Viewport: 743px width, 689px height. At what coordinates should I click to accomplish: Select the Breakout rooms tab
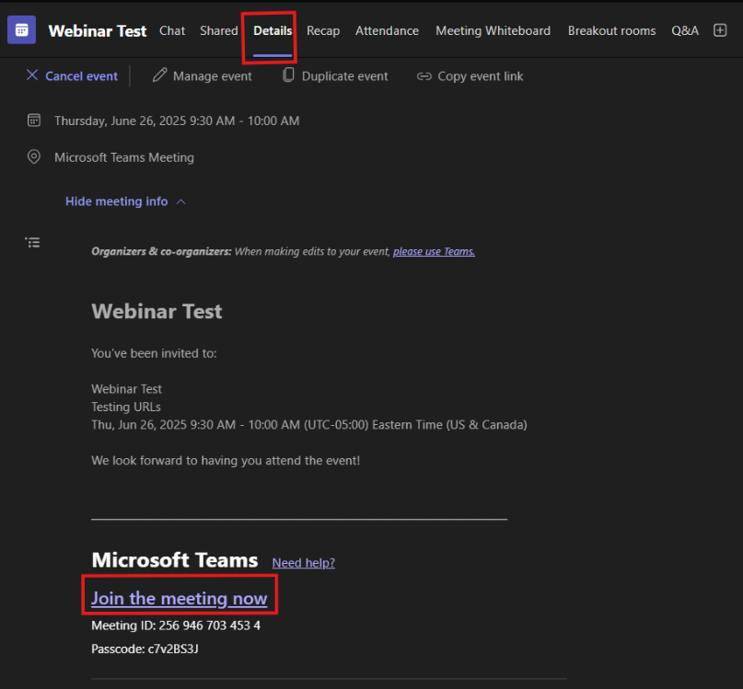611,30
